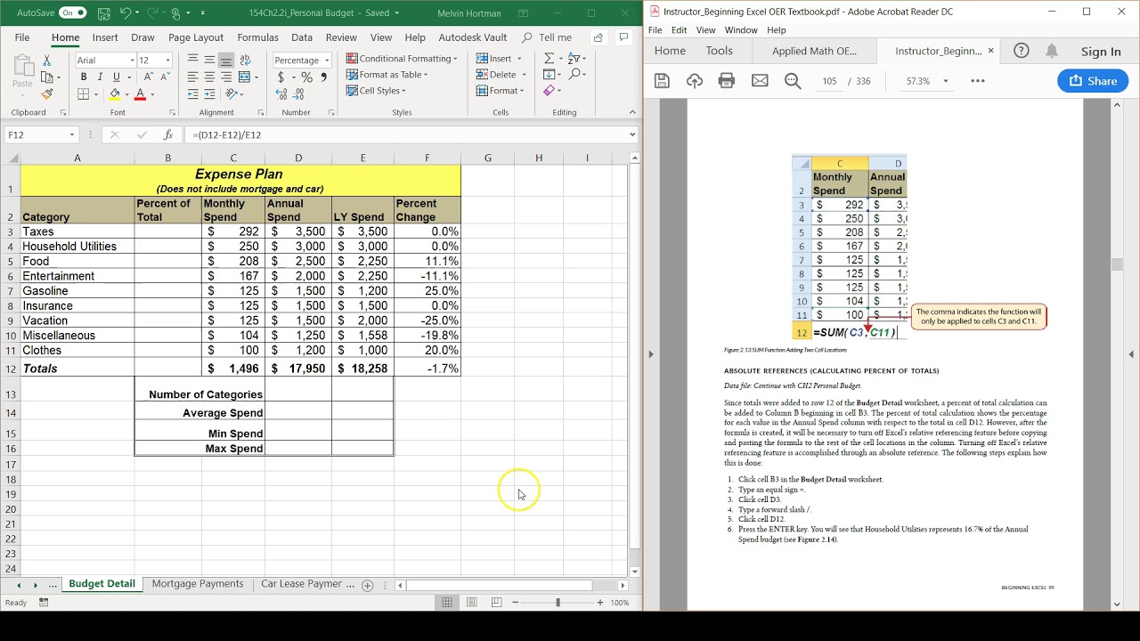Open the Page Layout ribbon tab
This screenshot has height=641, width=1140.
pyautogui.click(x=196, y=37)
